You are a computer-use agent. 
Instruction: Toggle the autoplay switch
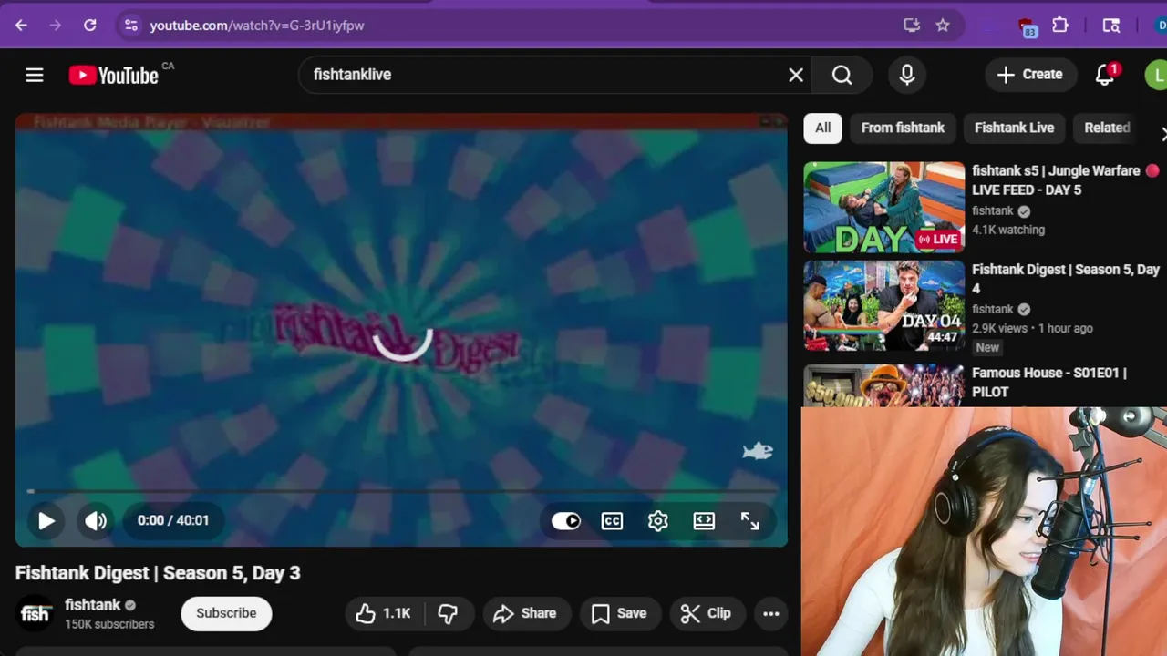pos(566,521)
